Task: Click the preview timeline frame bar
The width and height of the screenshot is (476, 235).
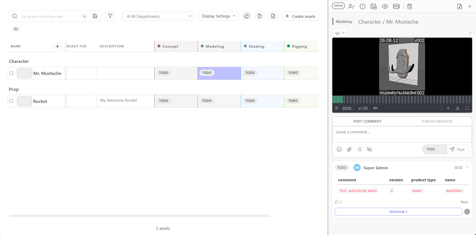Action: point(402,100)
